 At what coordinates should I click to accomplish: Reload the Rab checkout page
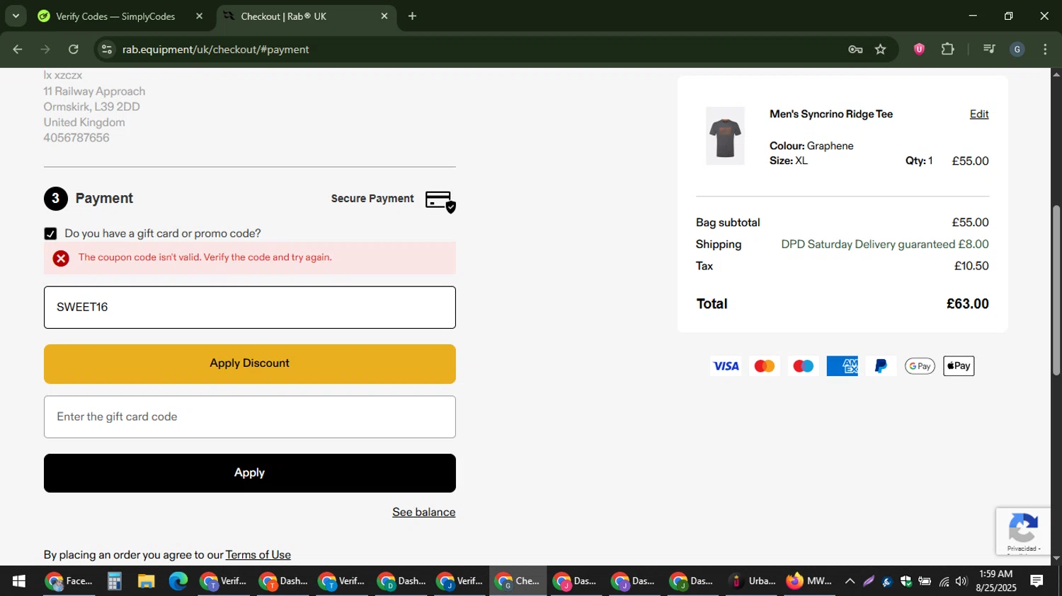tap(74, 49)
